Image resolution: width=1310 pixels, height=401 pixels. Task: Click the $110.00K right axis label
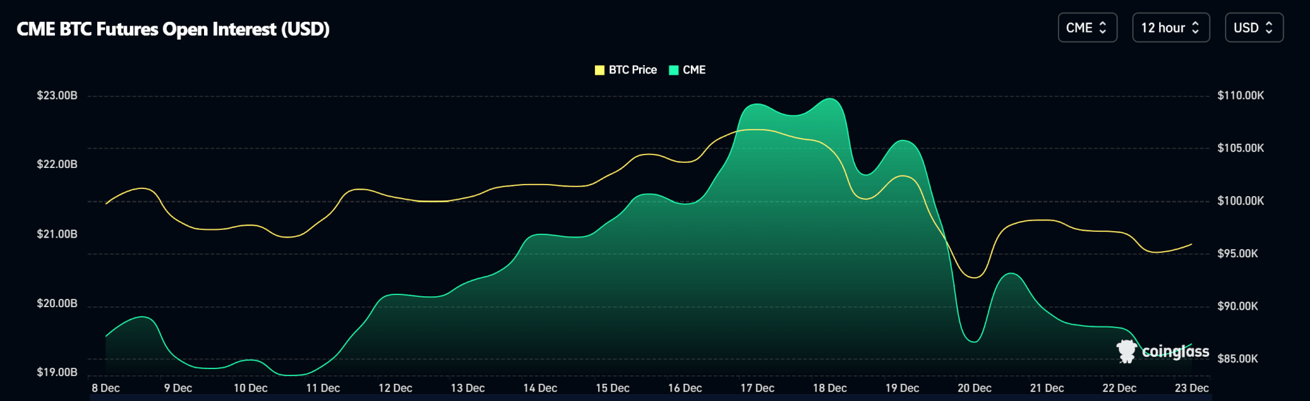tap(1240, 96)
